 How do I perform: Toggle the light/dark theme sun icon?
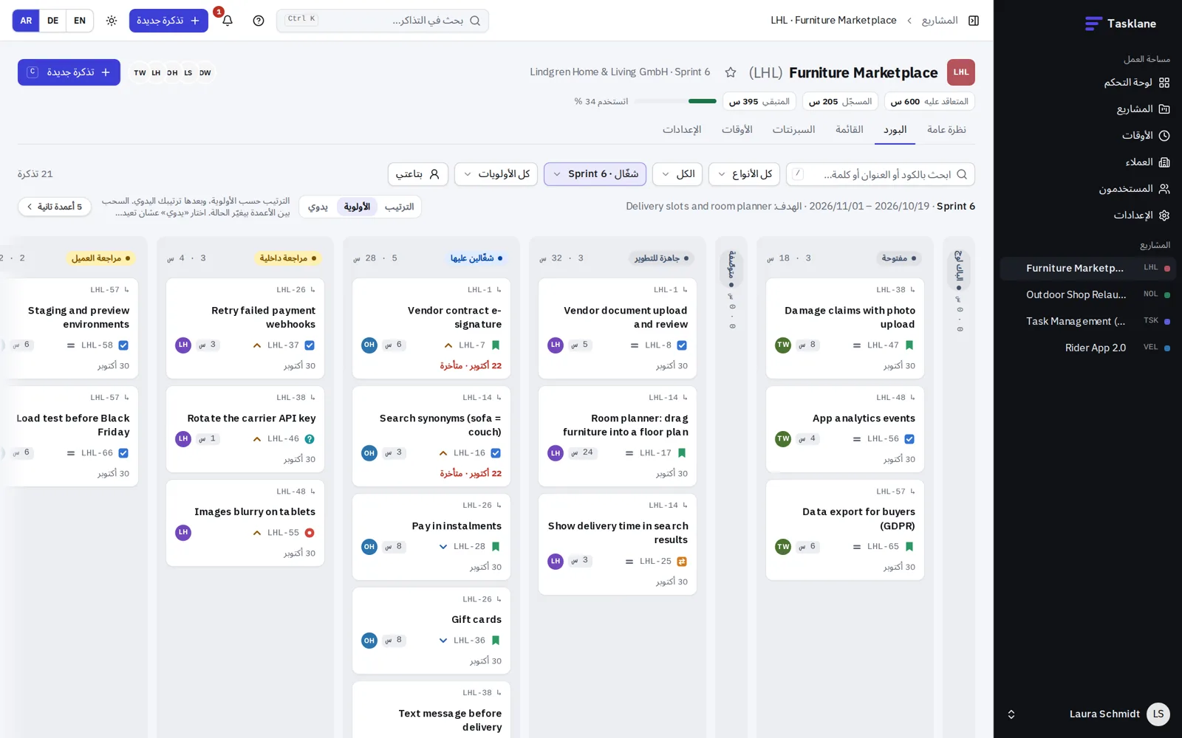112,21
